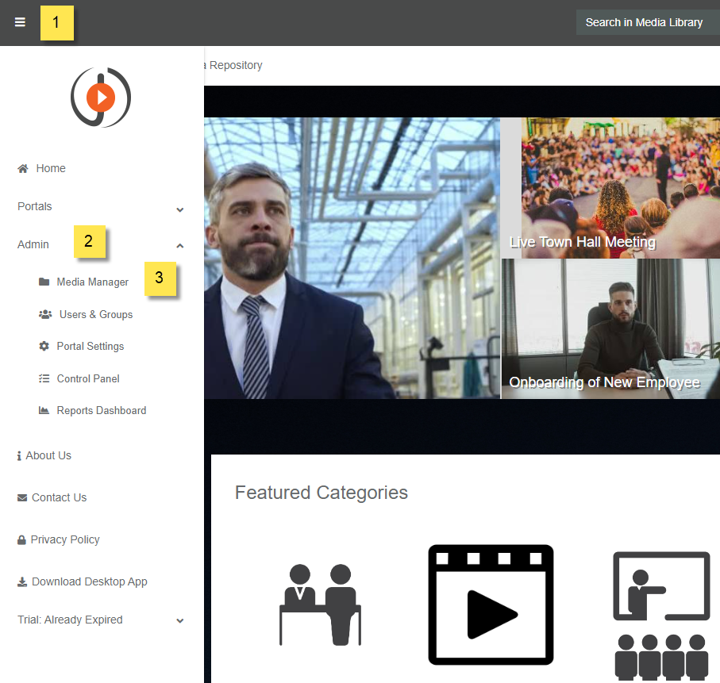Open the Privacy Policy link

point(64,540)
